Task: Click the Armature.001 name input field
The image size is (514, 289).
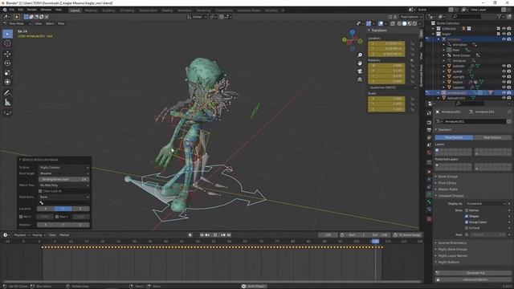Action: tap(474, 121)
